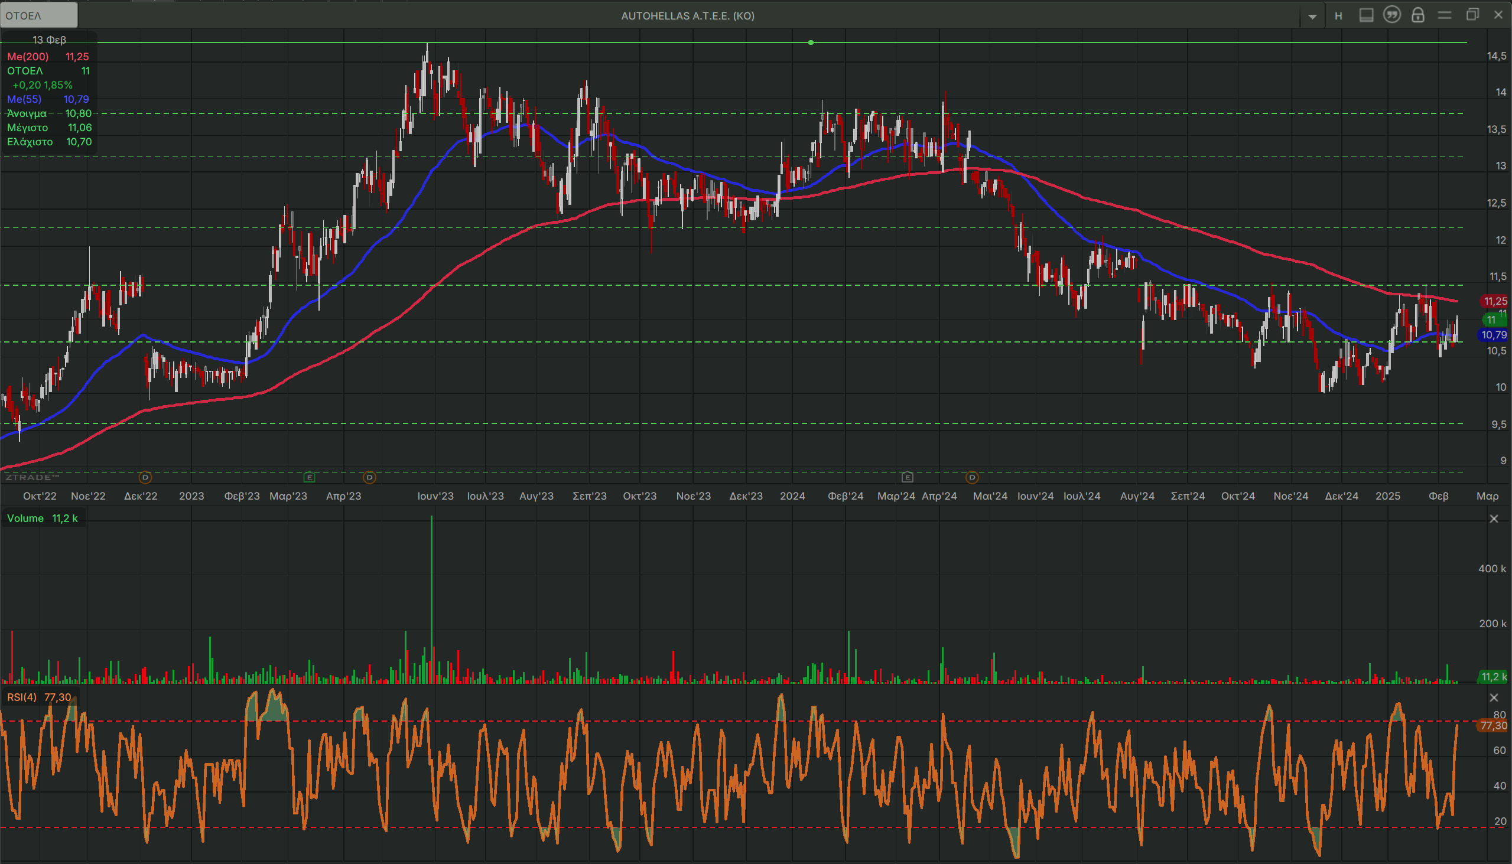Click dividend marker D near Δεκ'22

(x=145, y=478)
